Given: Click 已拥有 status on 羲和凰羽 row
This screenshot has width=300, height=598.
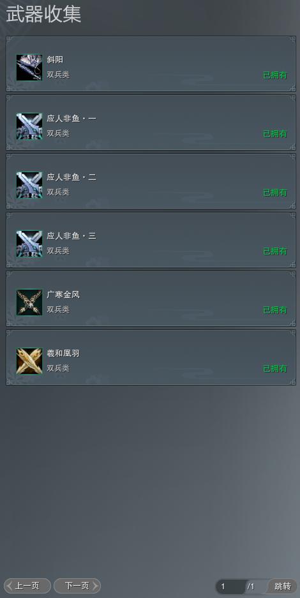Looking at the screenshot, I should pos(275,369).
